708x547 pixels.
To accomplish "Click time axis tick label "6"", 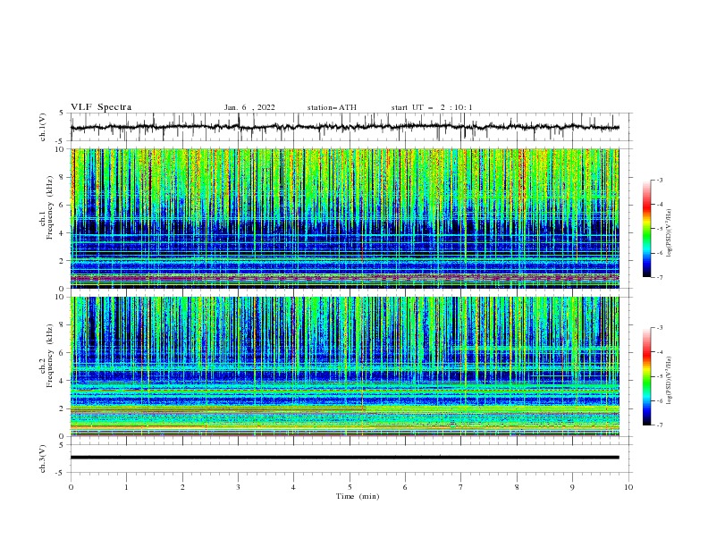I will click(405, 487).
